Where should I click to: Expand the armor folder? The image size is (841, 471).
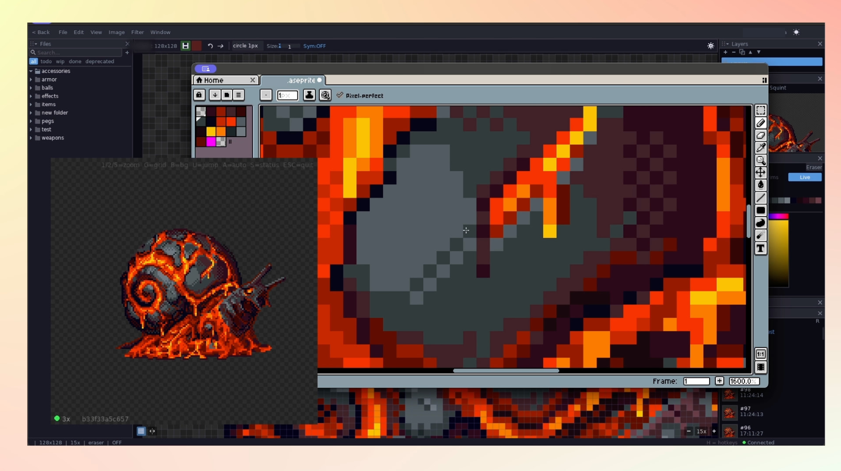[31, 79]
